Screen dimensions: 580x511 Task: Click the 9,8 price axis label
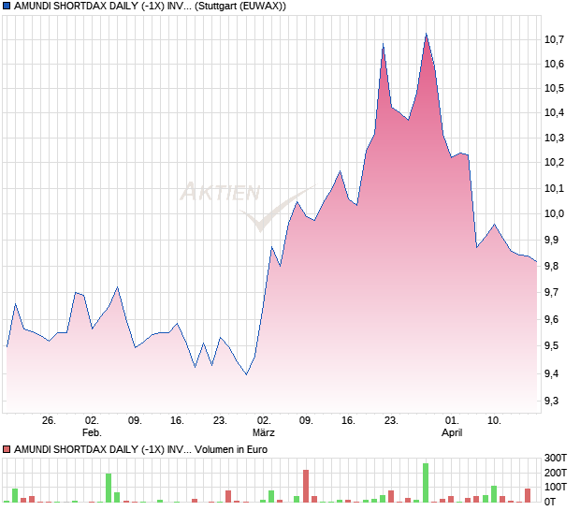point(551,266)
